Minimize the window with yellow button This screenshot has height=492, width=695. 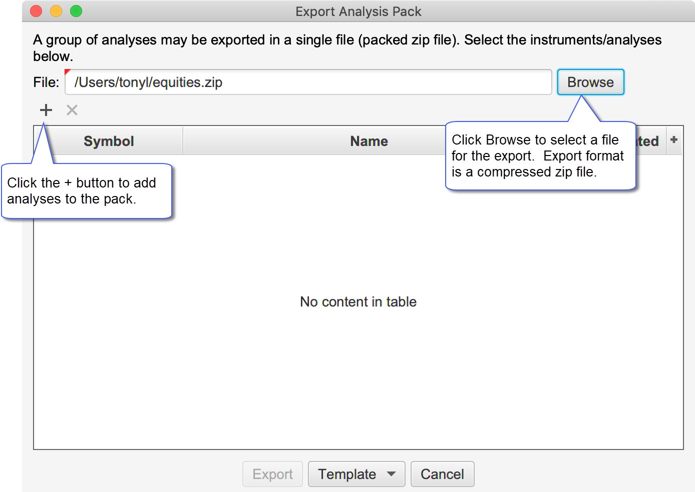pyautogui.click(x=56, y=11)
